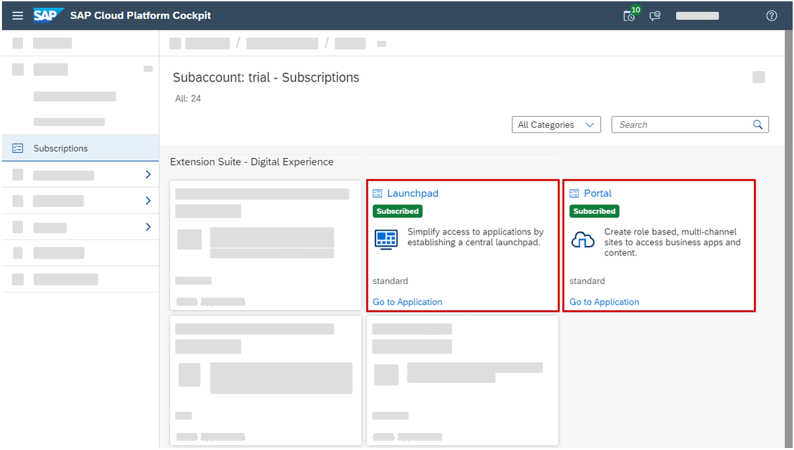Screen dimensions: 794x450
Task: Open the All Categories dropdown
Action: tap(556, 124)
